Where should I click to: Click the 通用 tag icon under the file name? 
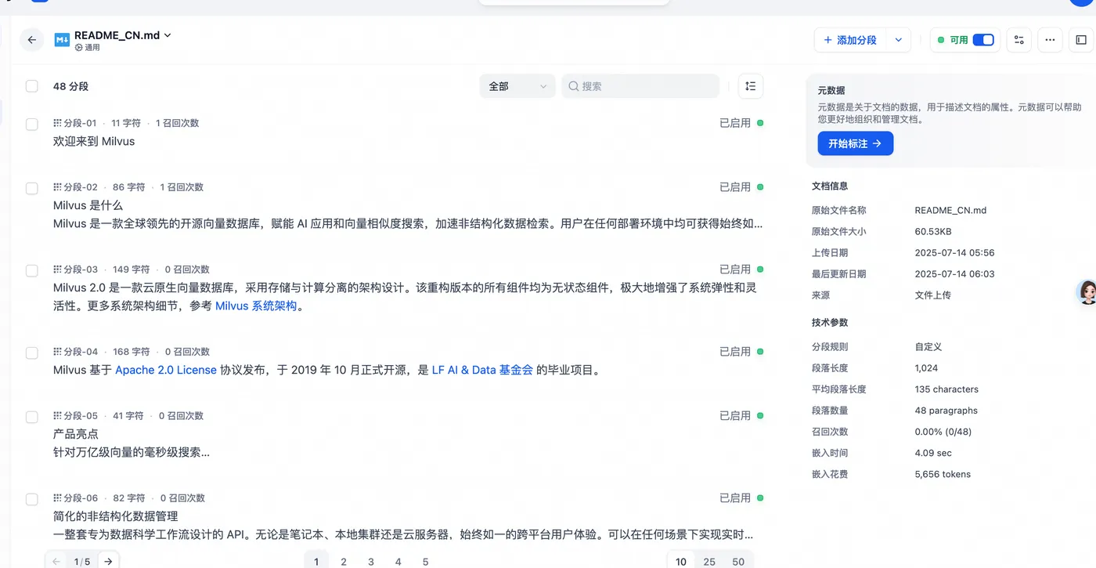79,48
